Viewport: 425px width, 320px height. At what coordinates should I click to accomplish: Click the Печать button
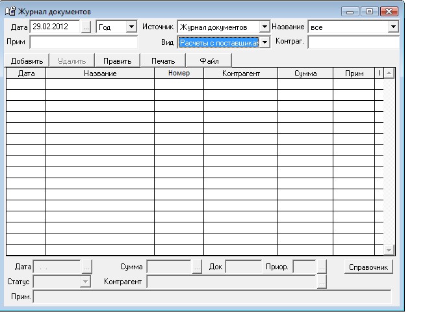point(163,61)
